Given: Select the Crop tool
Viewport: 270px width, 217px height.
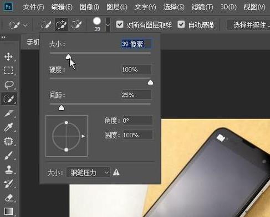Looking at the screenshot, I should coord(9,113).
